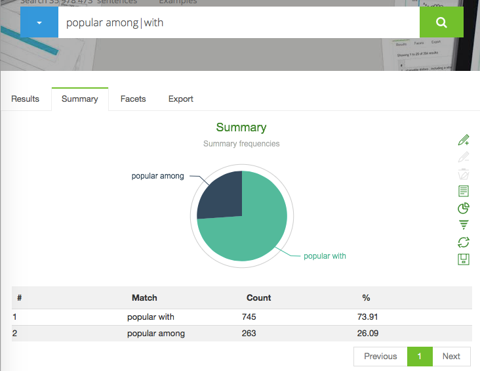This screenshot has height=371, width=480.
Task: Click the funnel filter icon
Action: tap(464, 225)
